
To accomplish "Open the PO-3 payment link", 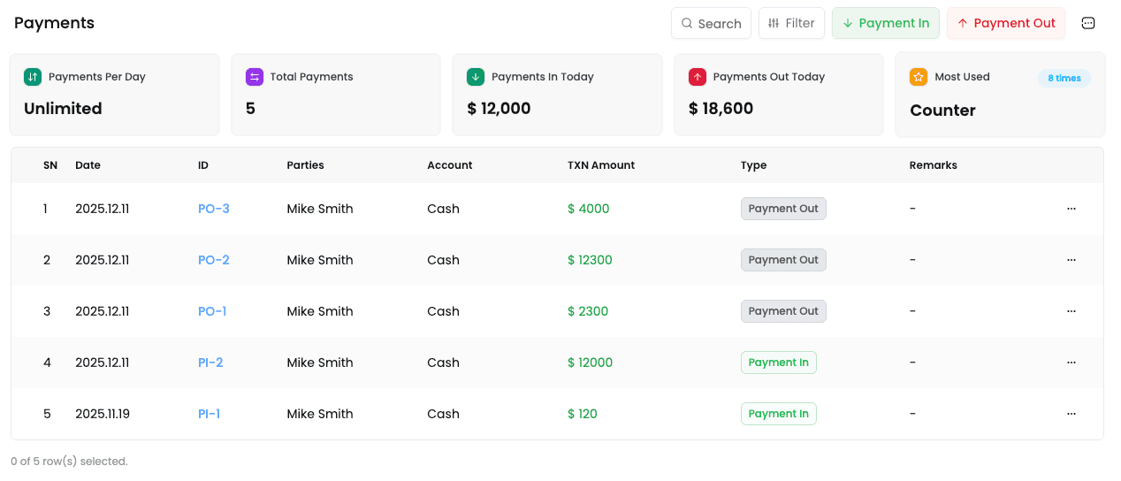I will (x=213, y=209).
